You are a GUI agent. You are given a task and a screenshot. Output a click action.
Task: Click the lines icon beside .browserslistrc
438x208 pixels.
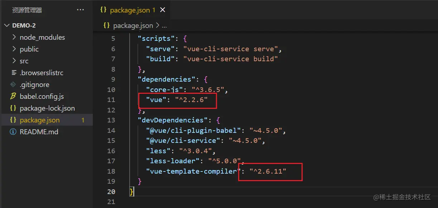pyautogui.click(x=14, y=73)
